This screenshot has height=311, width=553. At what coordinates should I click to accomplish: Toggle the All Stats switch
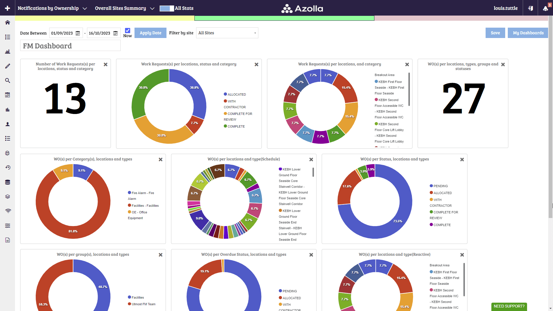167,8
